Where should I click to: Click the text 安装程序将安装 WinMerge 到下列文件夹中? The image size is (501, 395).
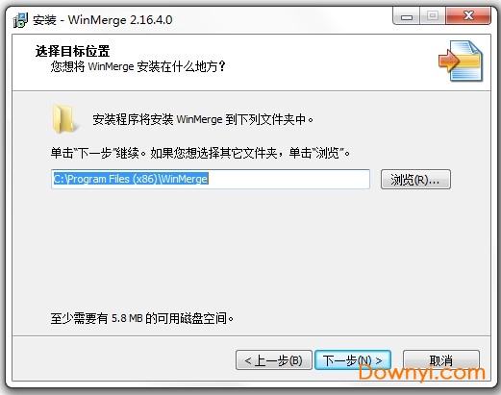click(x=203, y=119)
